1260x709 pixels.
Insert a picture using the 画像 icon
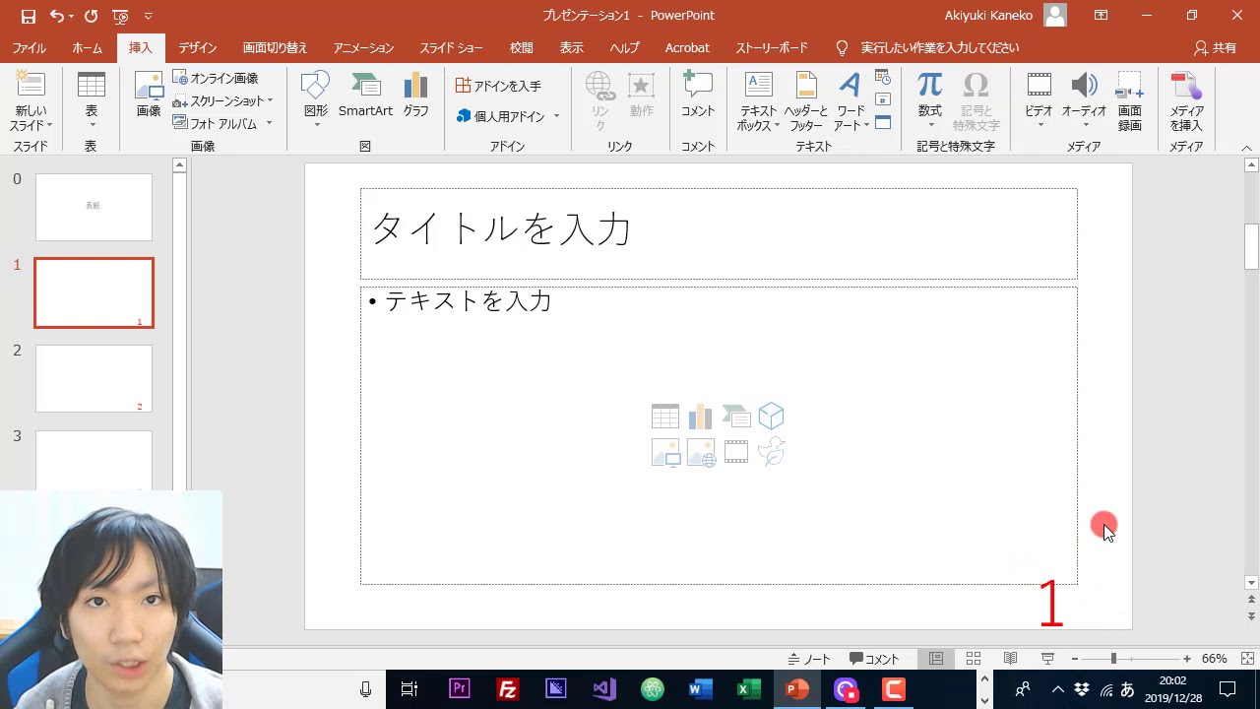pyautogui.click(x=148, y=96)
